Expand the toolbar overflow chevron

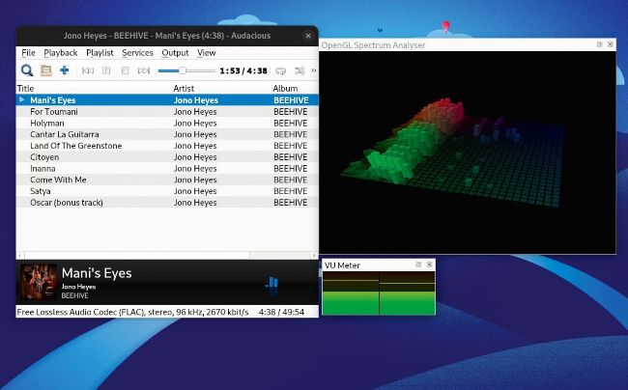(313, 70)
